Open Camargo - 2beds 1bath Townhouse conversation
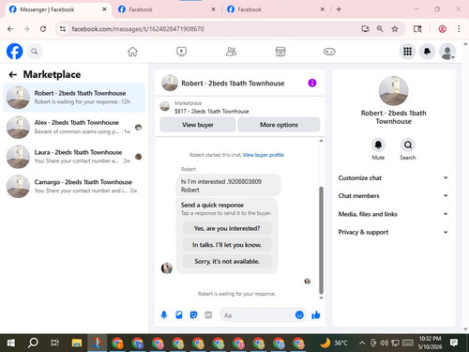The width and height of the screenshot is (469, 352). point(74,186)
